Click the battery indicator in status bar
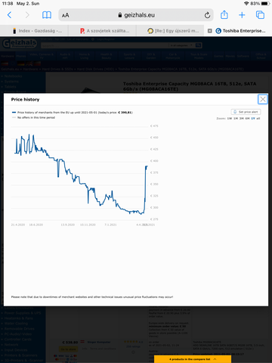 pyautogui.click(x=265, y=4)
